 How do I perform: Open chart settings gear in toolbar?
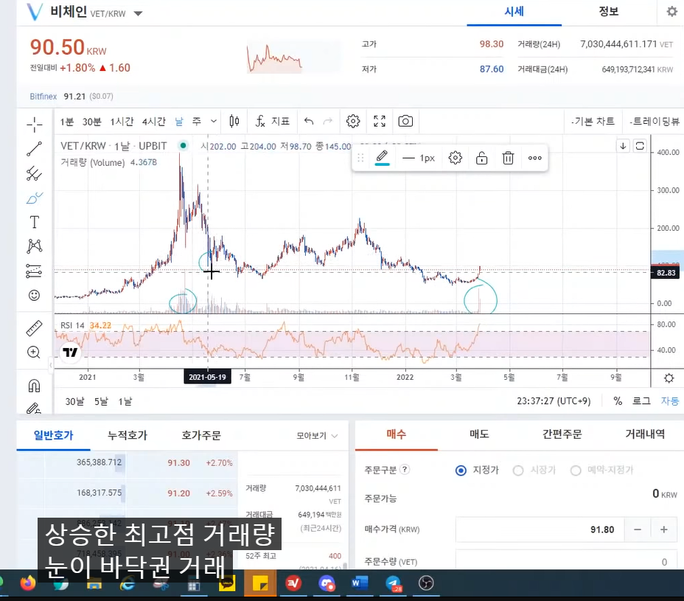pyautogui.click(x=353, y=122)
